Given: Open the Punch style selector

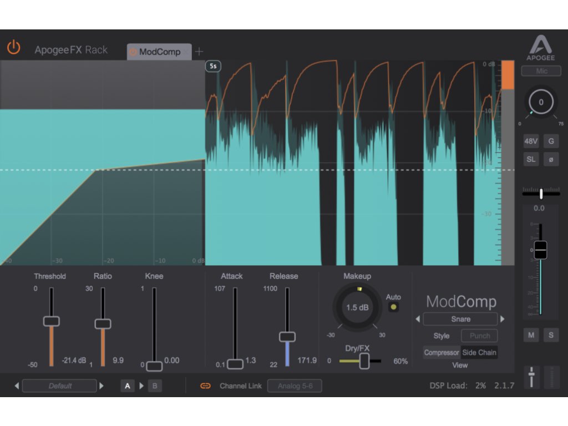Looking at the screenshot, I should click(479, 336).
